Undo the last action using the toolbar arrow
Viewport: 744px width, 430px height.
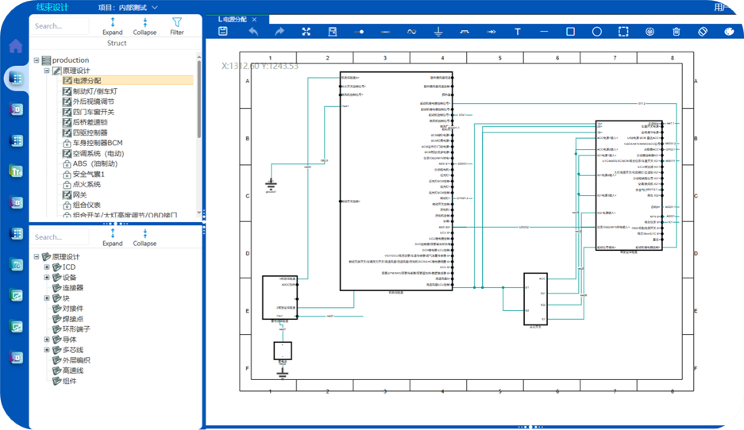pos(253,32)
